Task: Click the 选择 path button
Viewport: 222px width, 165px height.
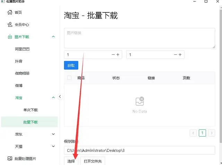Action: point(71,161)
